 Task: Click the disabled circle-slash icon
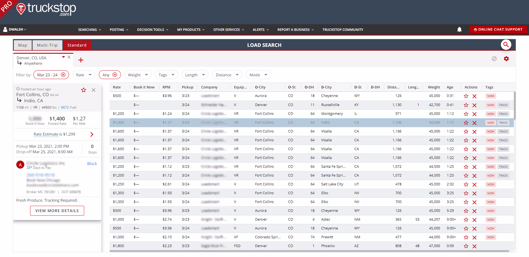point(494,59)
